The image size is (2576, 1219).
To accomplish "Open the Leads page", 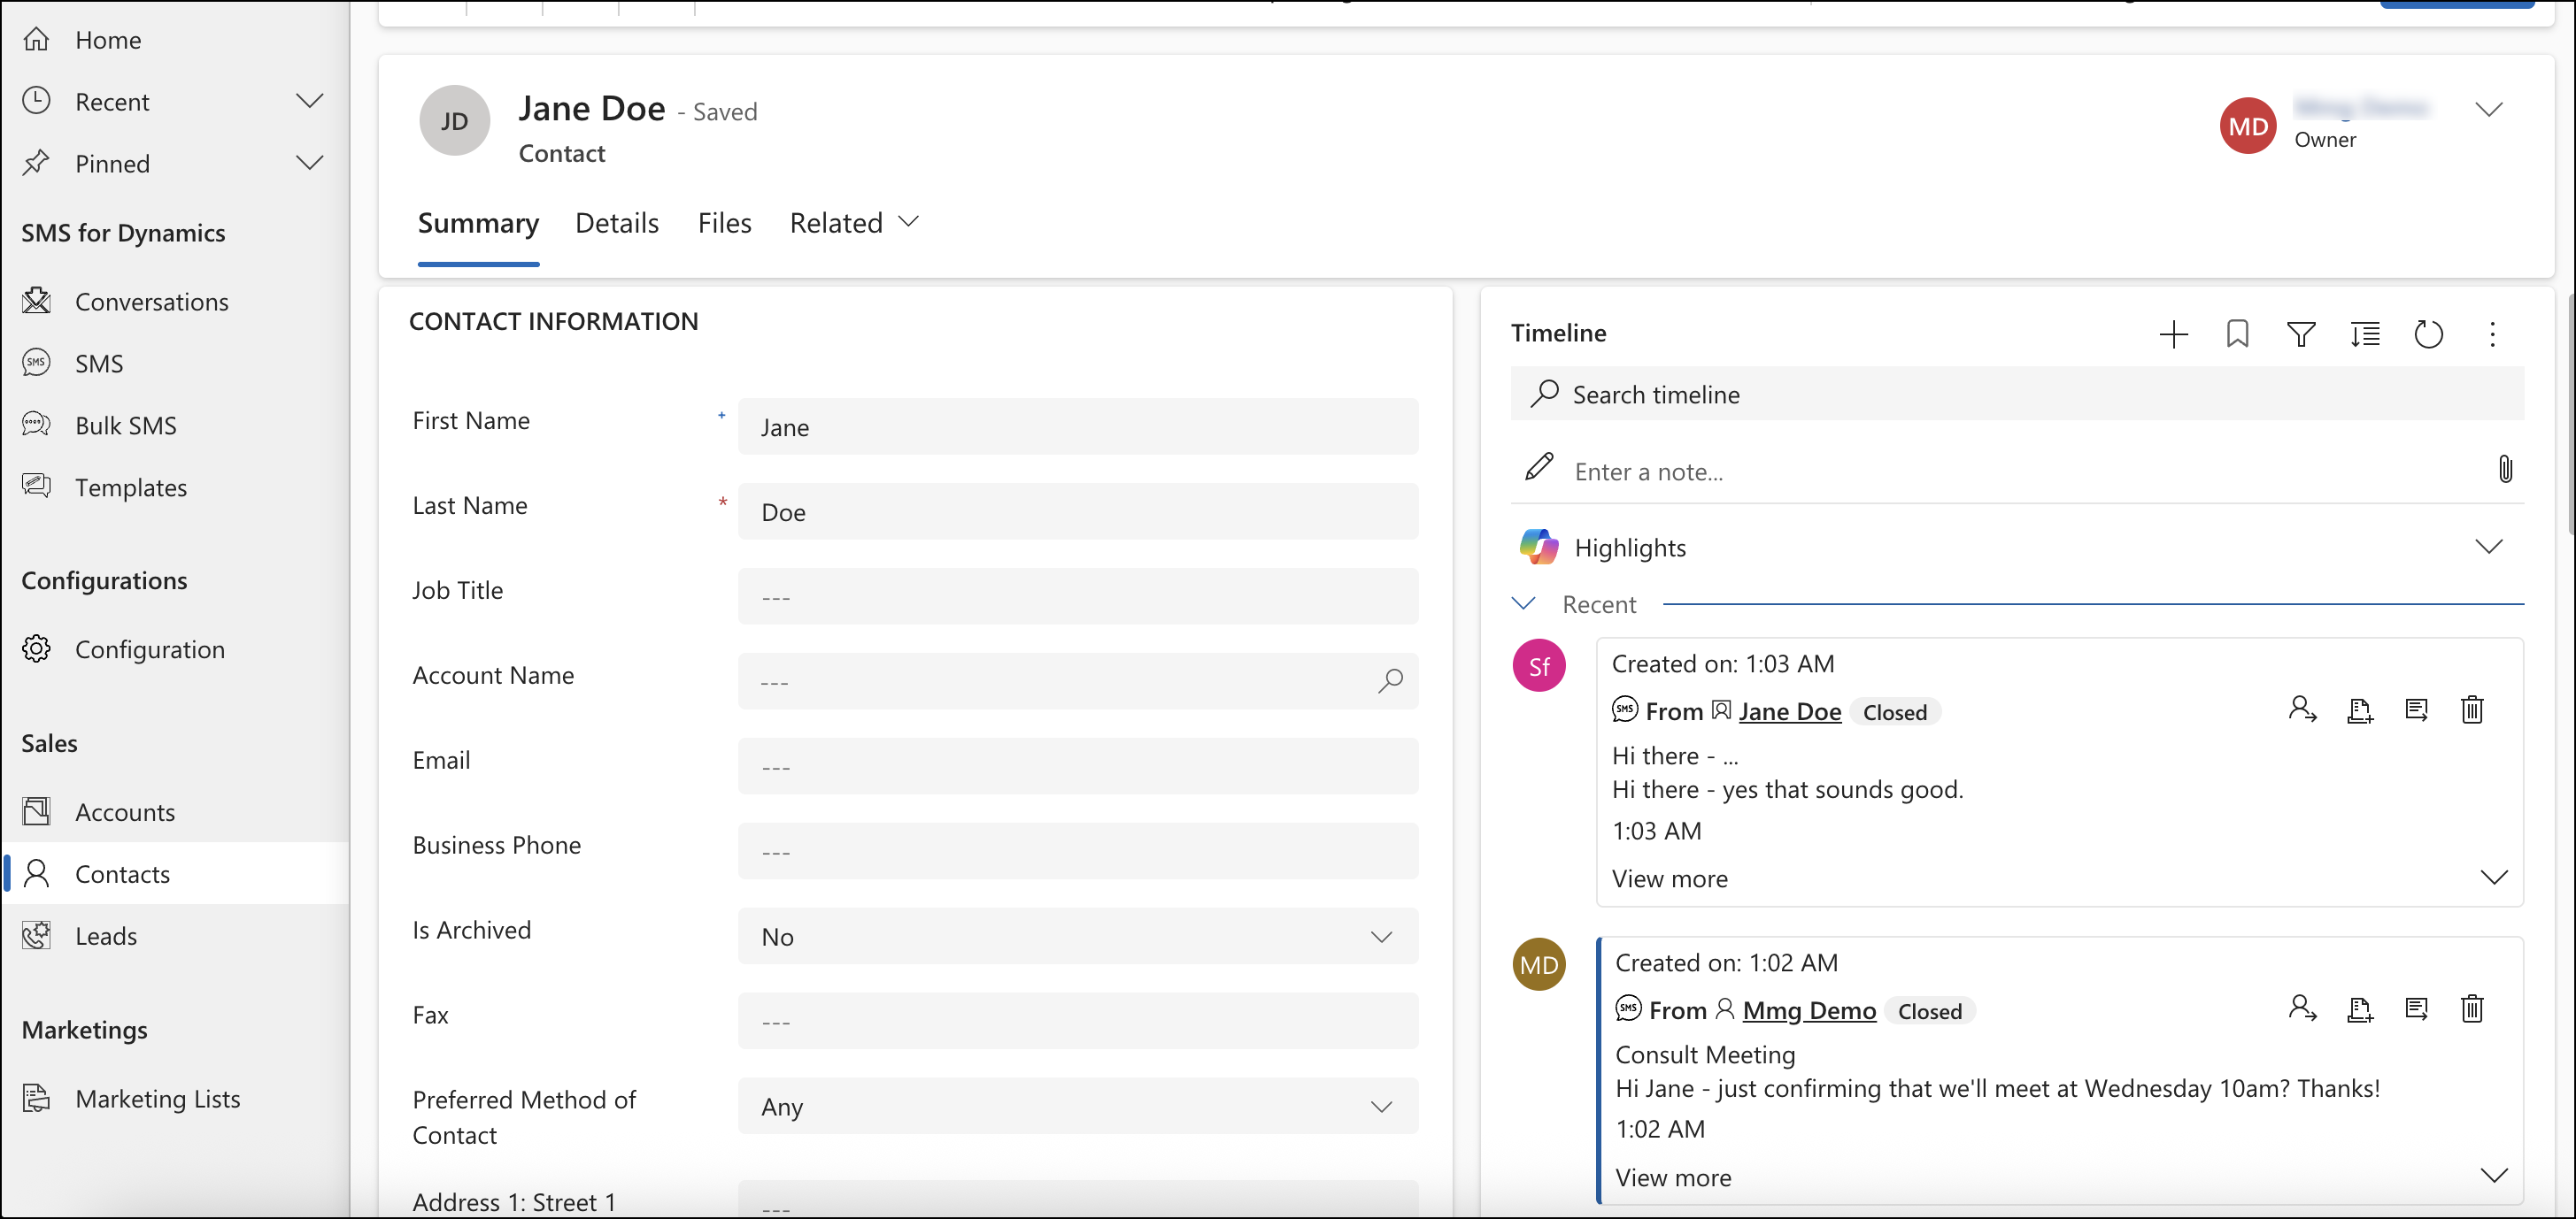I will click(x=106, y=935).
